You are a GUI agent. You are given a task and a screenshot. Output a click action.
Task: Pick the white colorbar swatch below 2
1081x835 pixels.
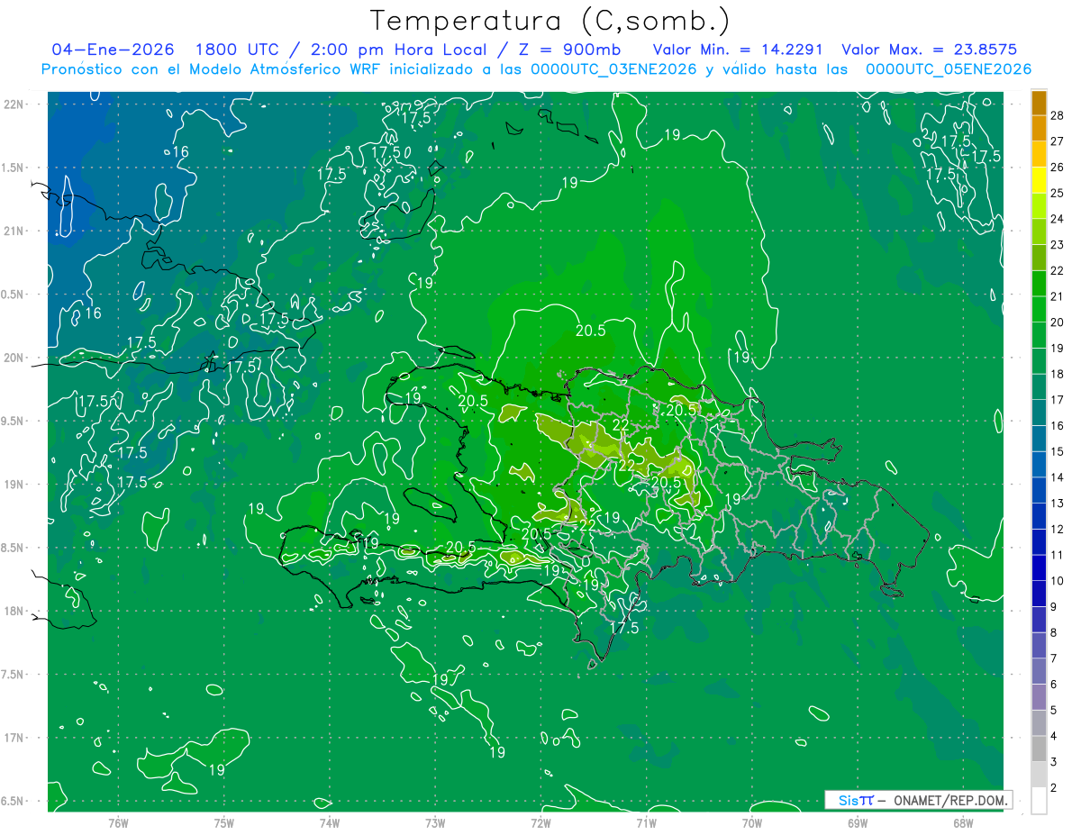tap(1039, 801)
